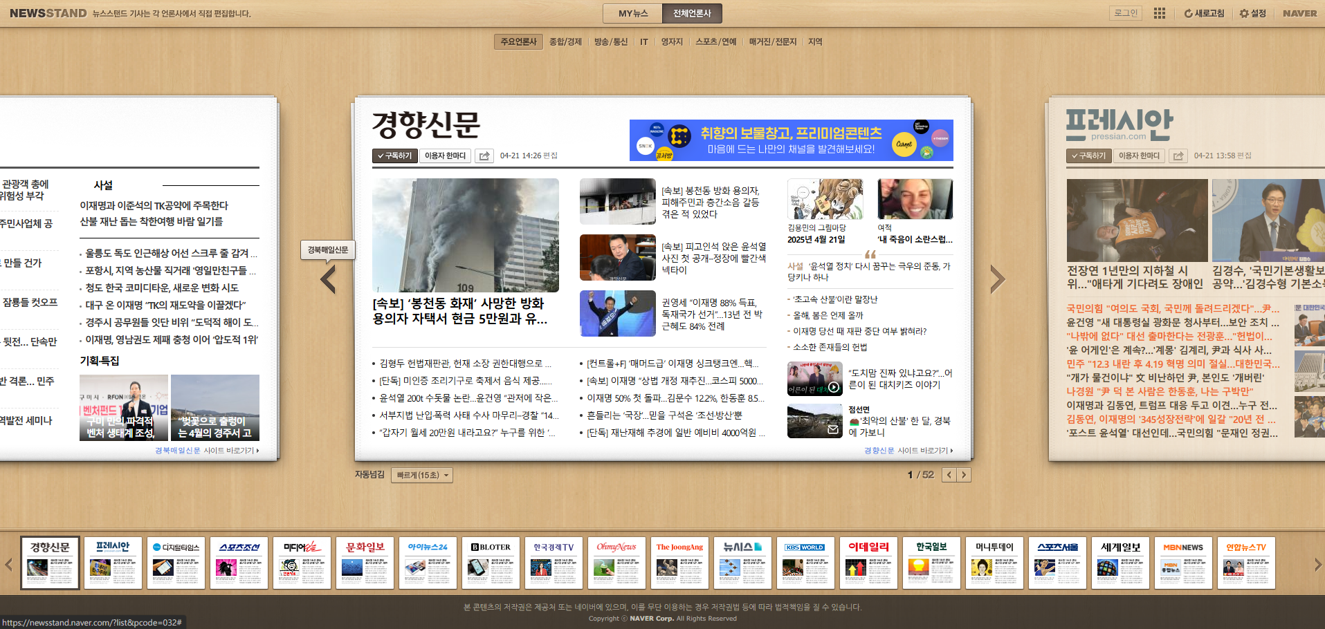Open the 자동넘김 speed dropdown
The height and width of the screenshot is (629, 1325).
pyautogui.click(x=422, y=475)
